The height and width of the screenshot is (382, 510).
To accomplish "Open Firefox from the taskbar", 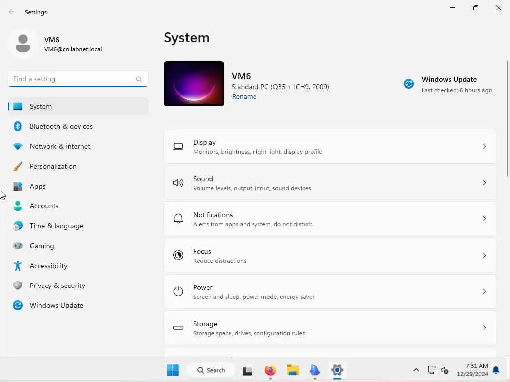I will 270,370.
